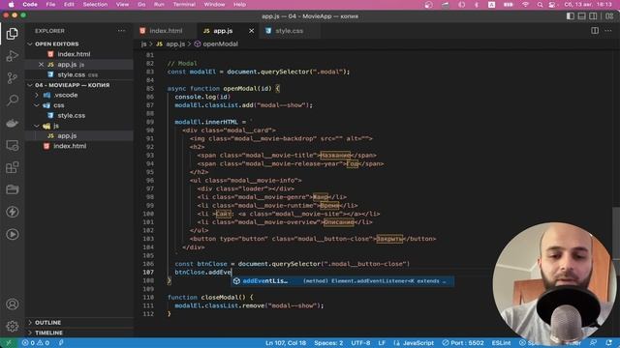Image resolution: width=620 pixels, height=348 pixels.
Task: Change end of line sequence LF
Action: pos(382,343)
